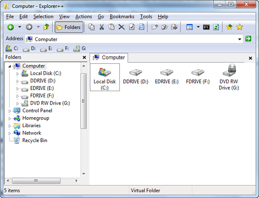259x198 pixels.
Task: Click the Copy To toolbar icon
Action: pyautogui.click(x=165, y=27)
